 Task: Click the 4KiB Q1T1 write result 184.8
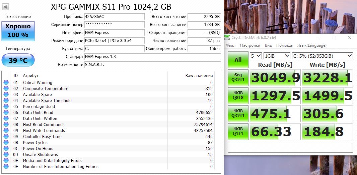pyautogui.click(x=328, y=132)
